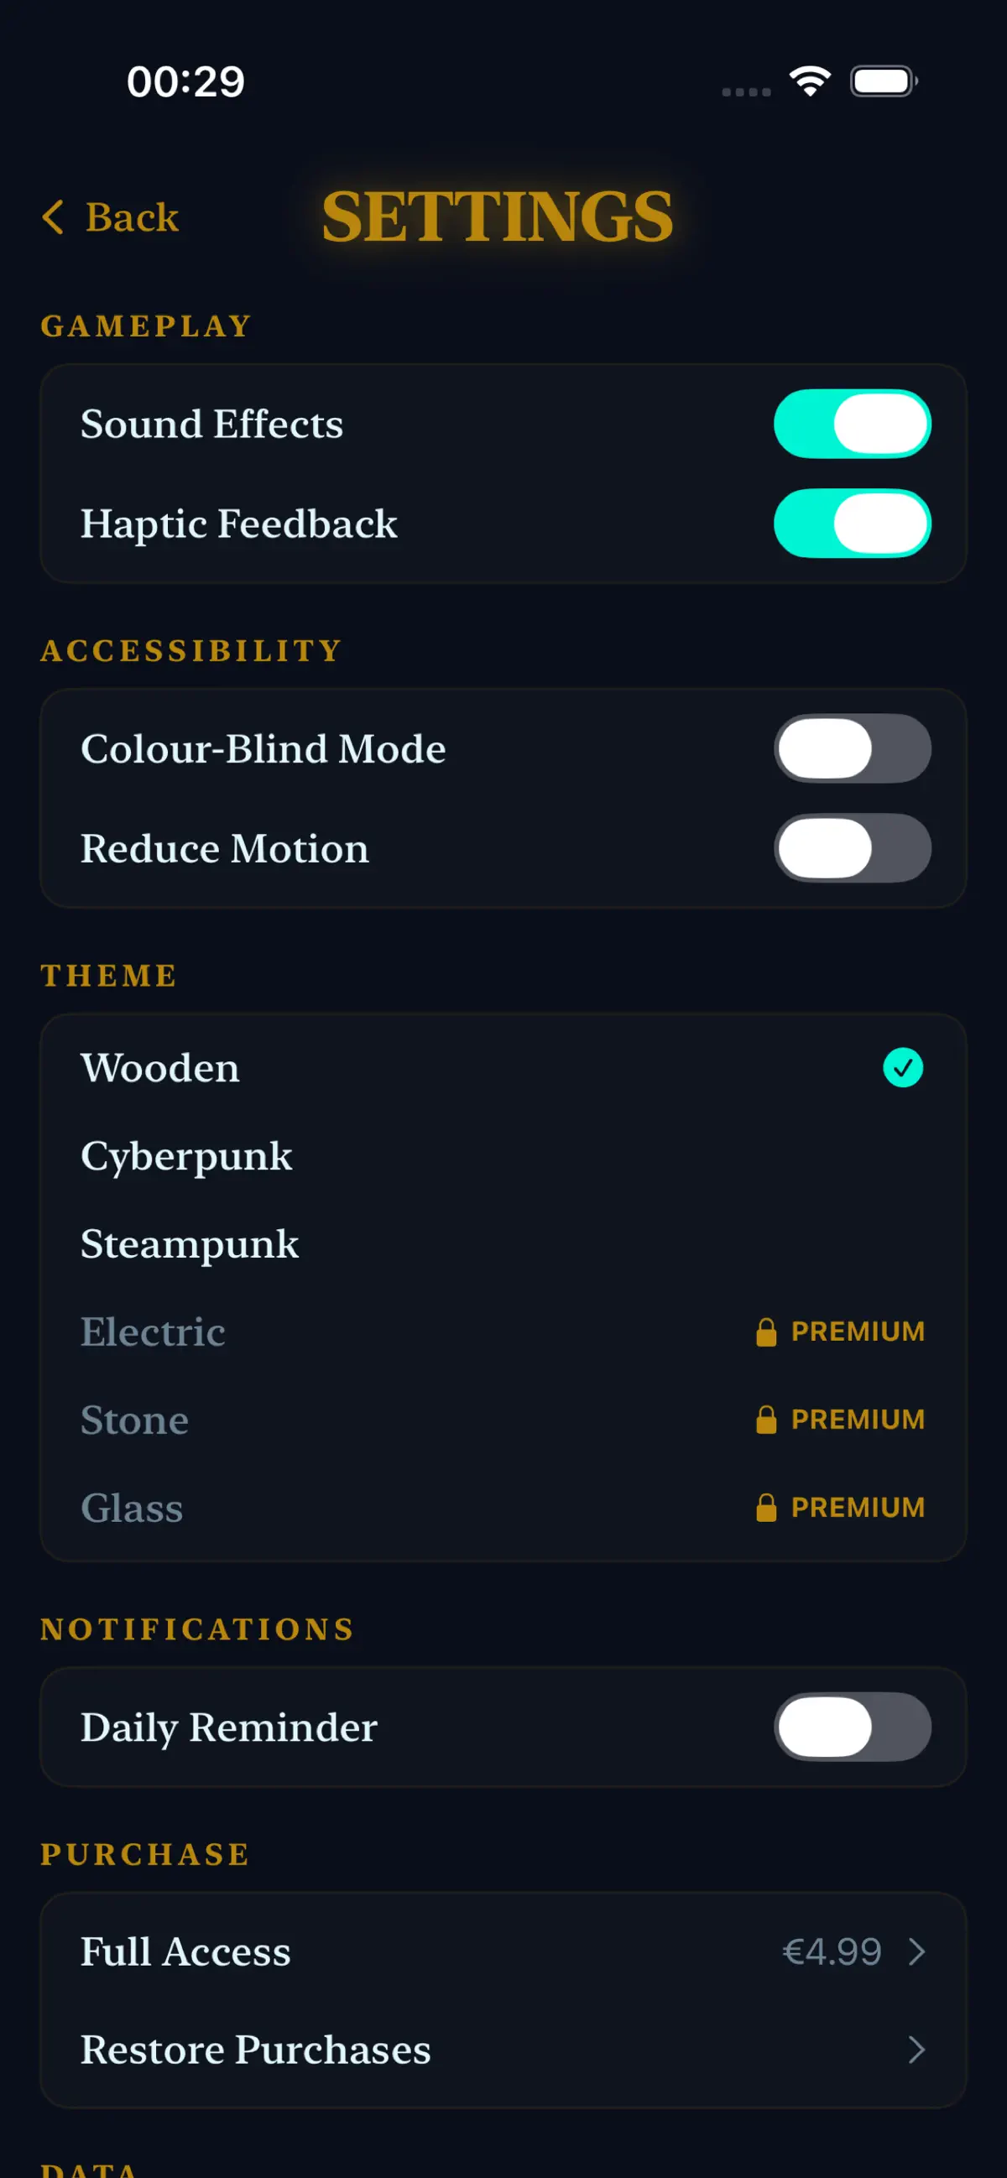The image size is (1007, 2178).
Task: Click the Wi-Fi status icon
Action: pos(810,81)
